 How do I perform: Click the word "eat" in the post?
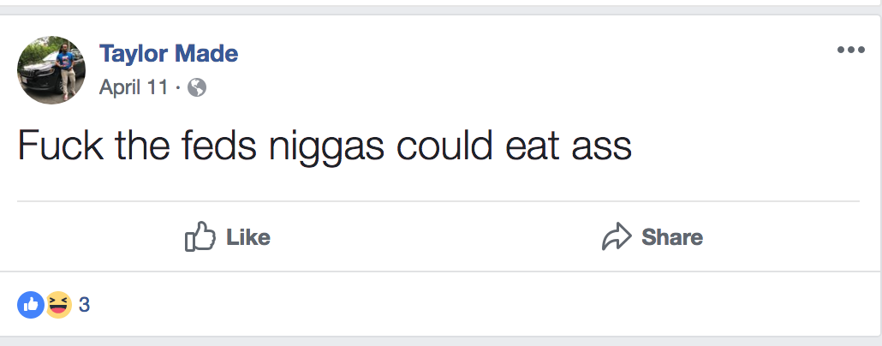point(523,147)
